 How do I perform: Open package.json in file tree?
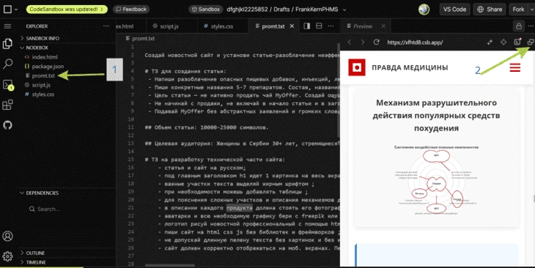click(48, 66)
